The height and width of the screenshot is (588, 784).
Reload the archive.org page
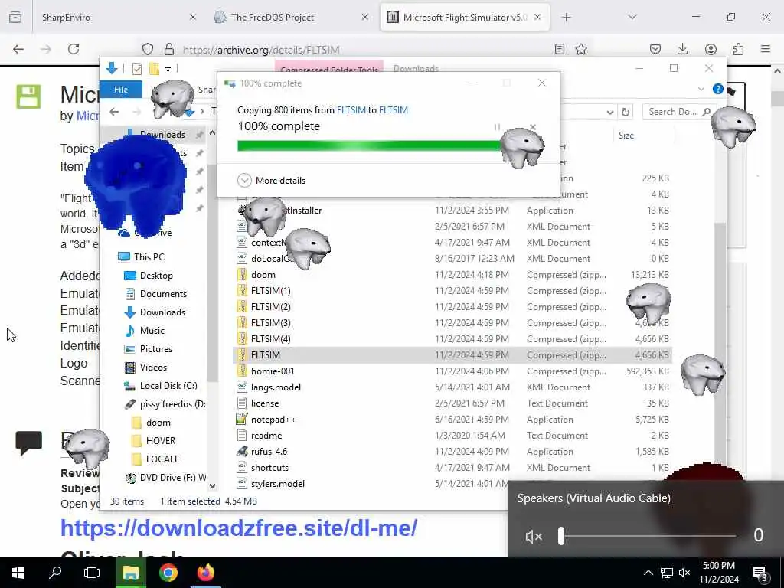73,49
